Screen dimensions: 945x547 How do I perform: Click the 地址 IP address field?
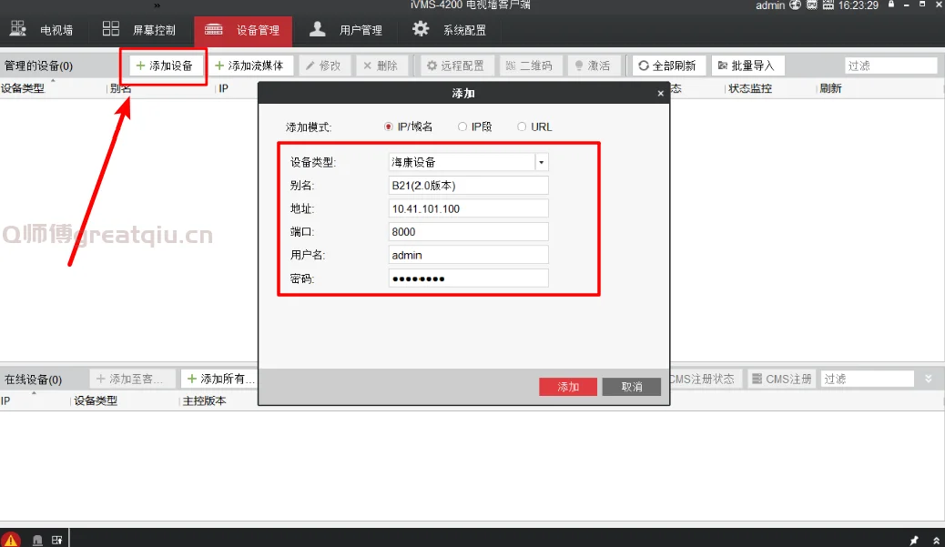coord(468,208)
